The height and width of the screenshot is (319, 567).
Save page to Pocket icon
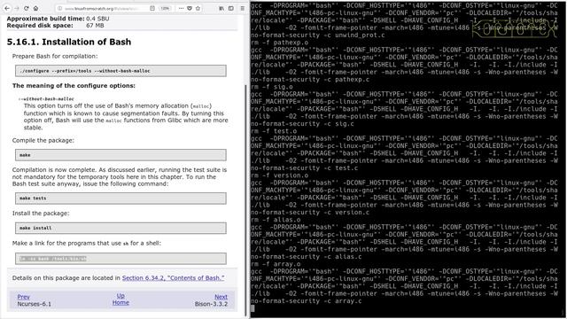pos(190,8)
